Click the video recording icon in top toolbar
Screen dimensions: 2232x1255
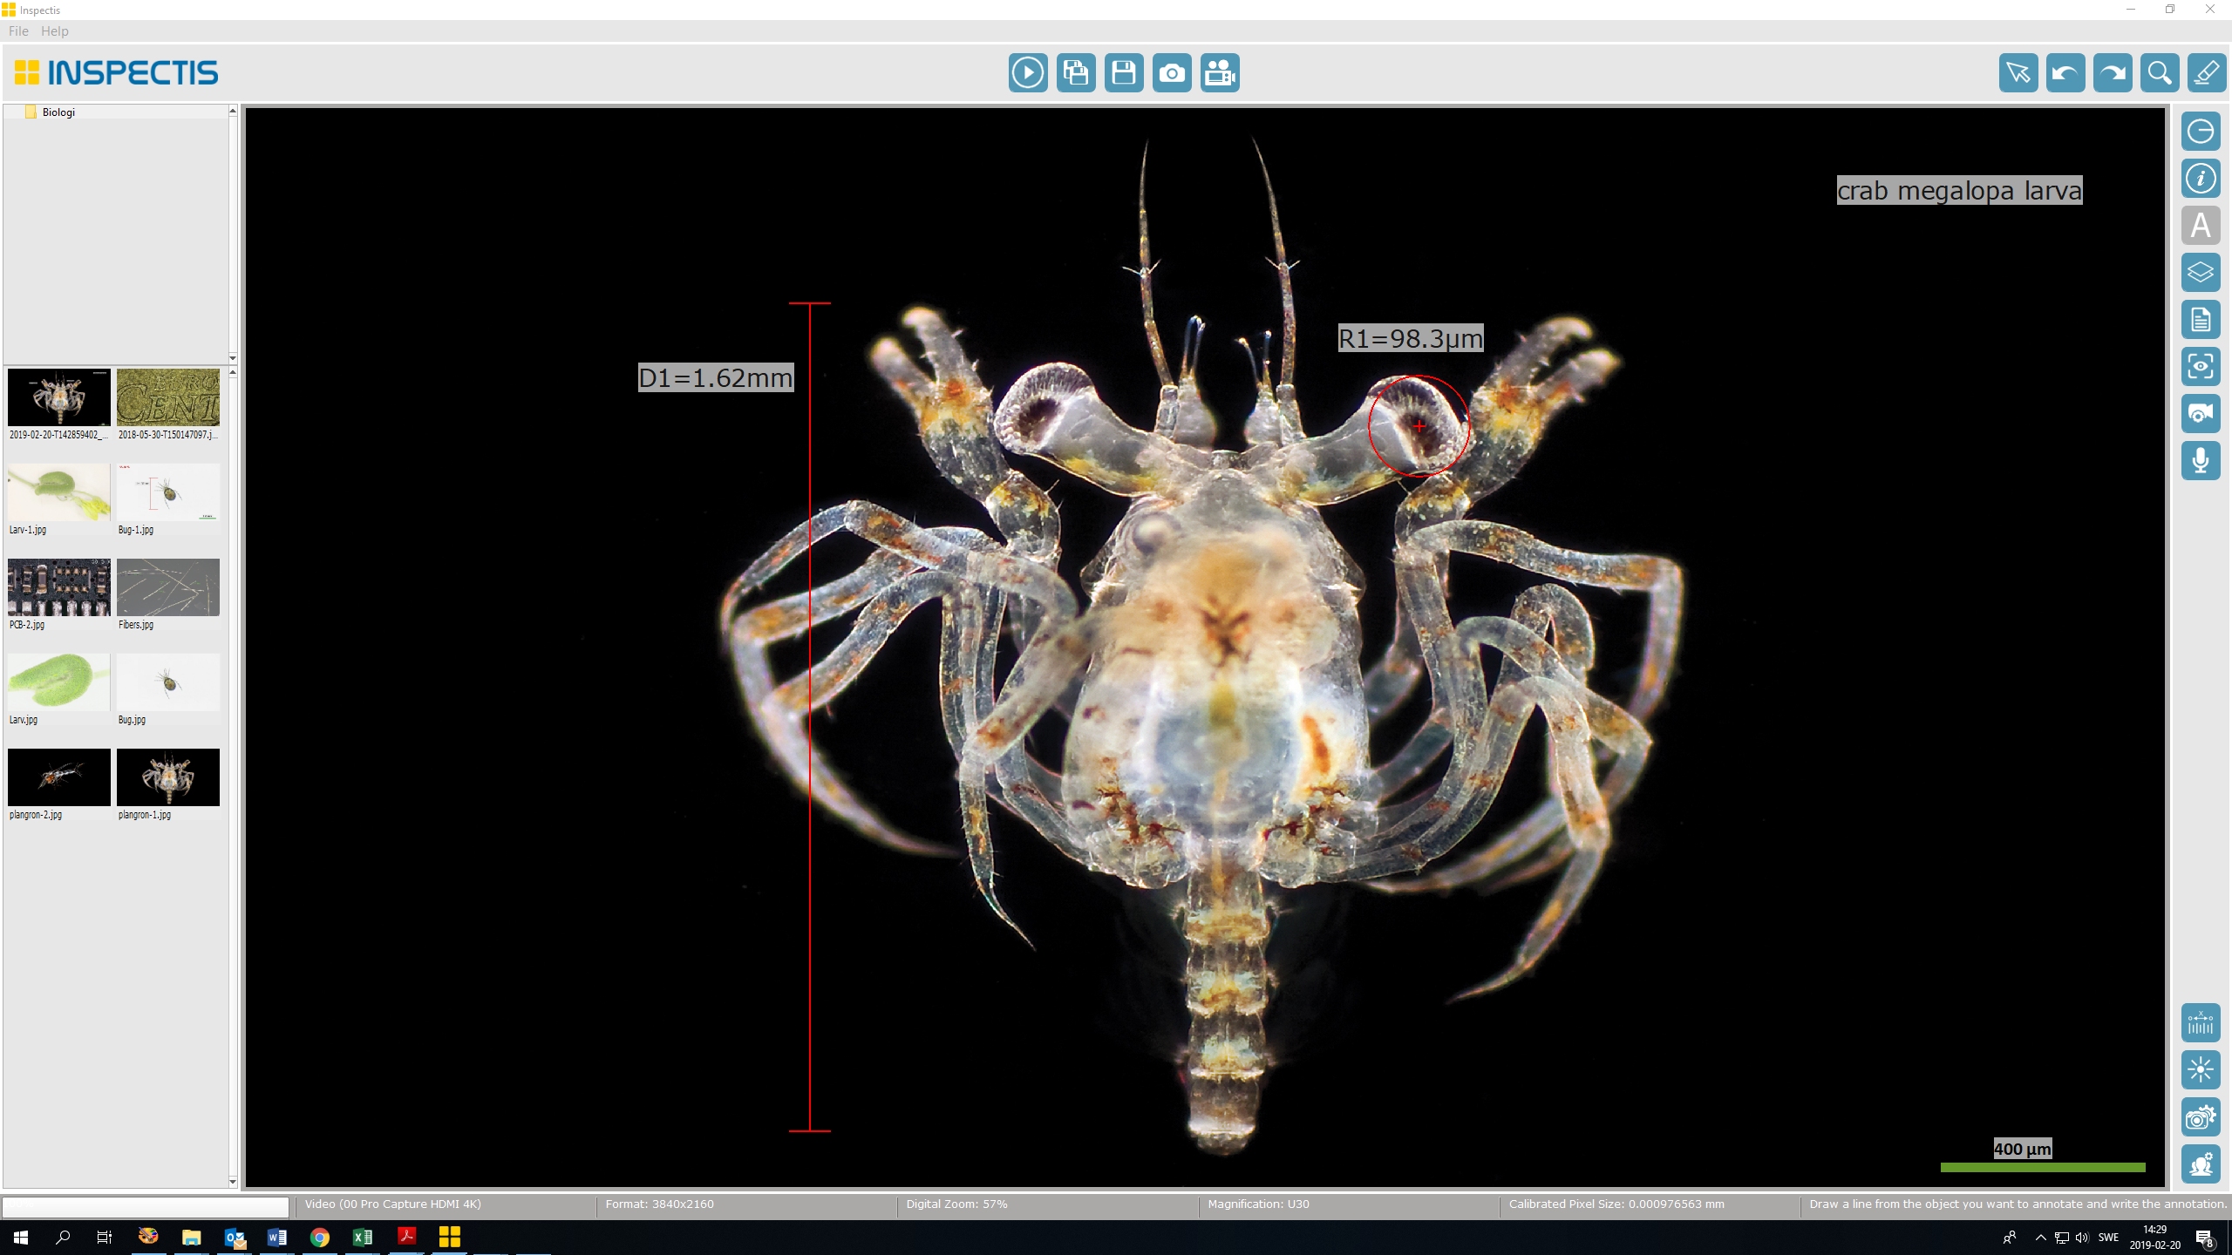click(x=1219, y=73)
